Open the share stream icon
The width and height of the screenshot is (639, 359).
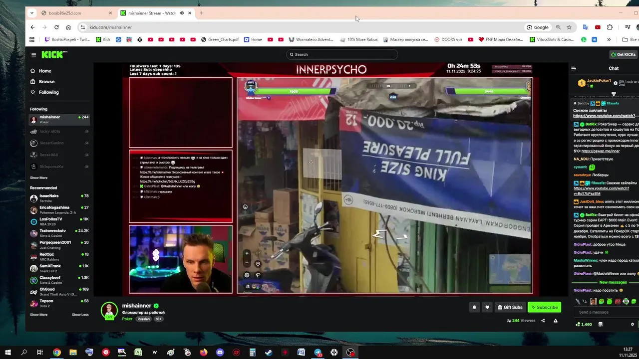[x=543, y=321]
